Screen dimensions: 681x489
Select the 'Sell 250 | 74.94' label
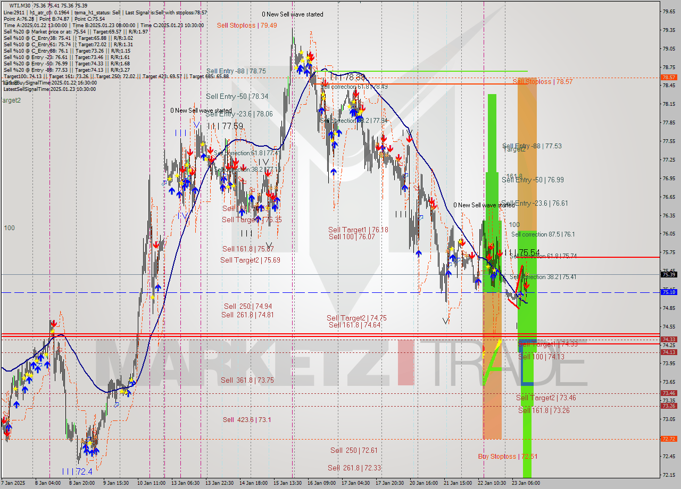(x=248, y=306)
